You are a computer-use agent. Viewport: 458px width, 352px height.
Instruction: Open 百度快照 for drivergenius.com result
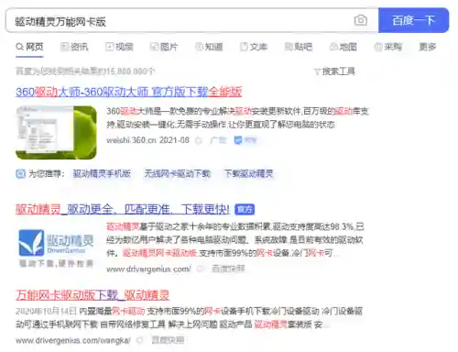pyautogui.click(x=228, y=269)
